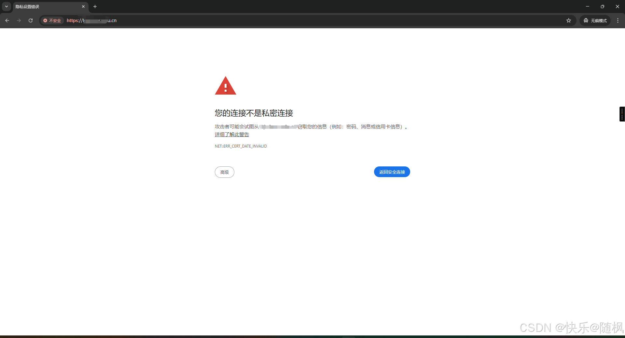This screenshot has width=625, height=338.
Task: Click the NET::ERR_CERT_DATE_INVALID error code
Action: (241, 146)
